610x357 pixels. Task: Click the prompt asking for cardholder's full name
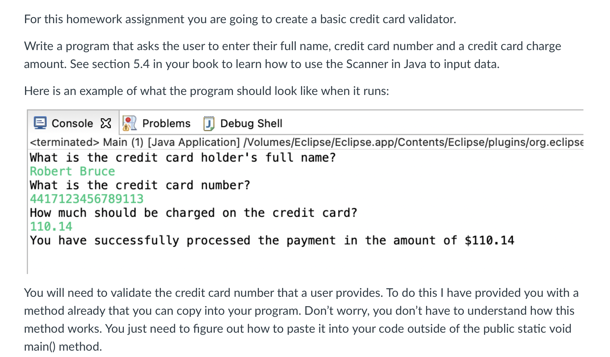click(183, 157)
